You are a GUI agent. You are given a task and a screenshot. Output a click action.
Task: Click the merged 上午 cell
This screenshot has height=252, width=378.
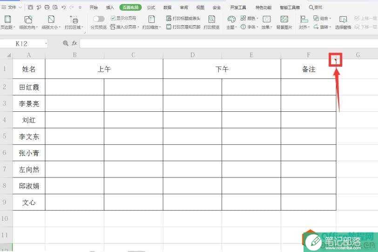[x=104, y=69]
